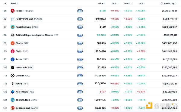The image size is (181, 112).
Task: Click Stacks 24h change 8.35%
Action: click(128, 43)
